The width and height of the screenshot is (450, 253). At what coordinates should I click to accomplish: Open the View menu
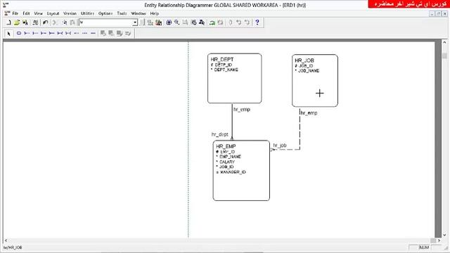[38, 13]
